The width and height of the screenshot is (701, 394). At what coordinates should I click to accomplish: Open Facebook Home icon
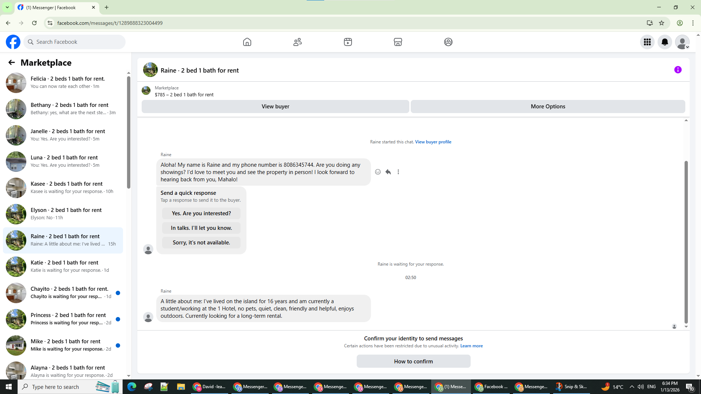[247, 42]
